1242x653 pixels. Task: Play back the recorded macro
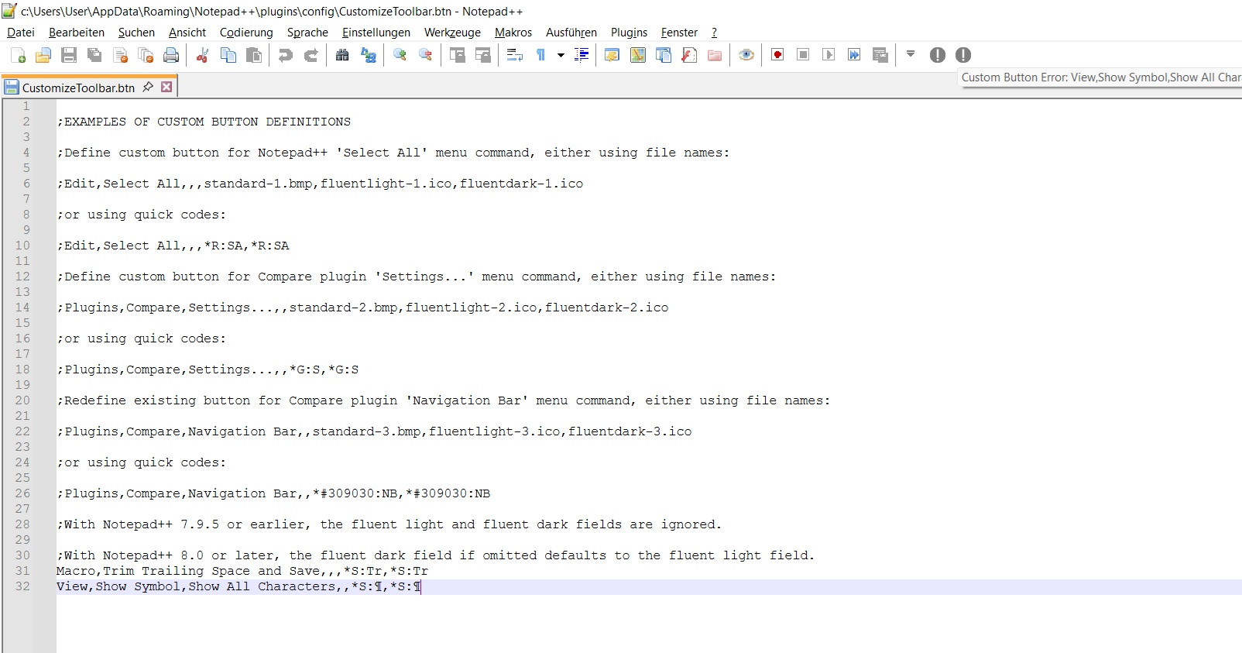(829, 55)
